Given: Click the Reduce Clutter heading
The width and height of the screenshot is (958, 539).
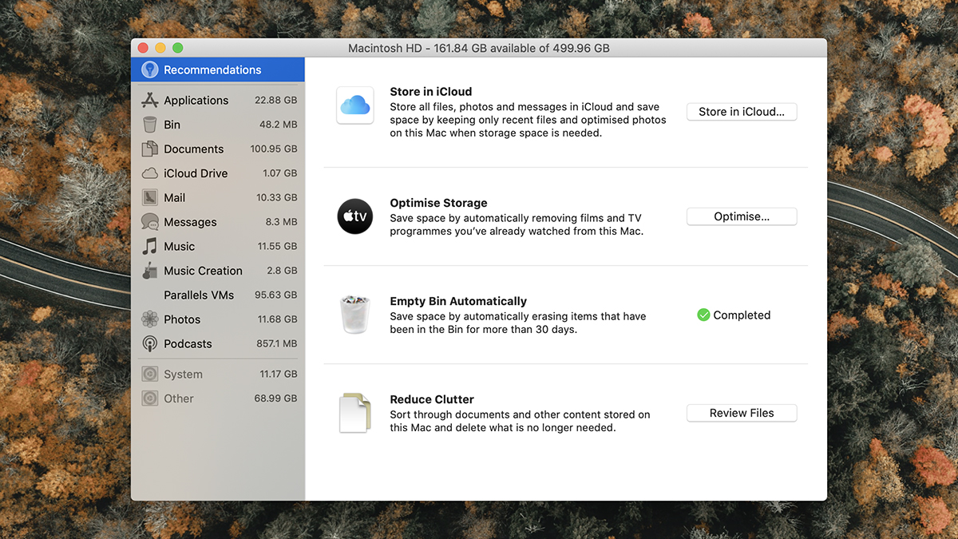Looking at the screenshot, I should [x=432, y=399].
